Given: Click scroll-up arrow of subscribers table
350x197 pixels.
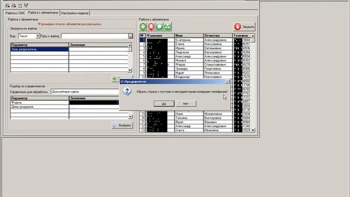Looking at the screenshot, I should point(253,36).
